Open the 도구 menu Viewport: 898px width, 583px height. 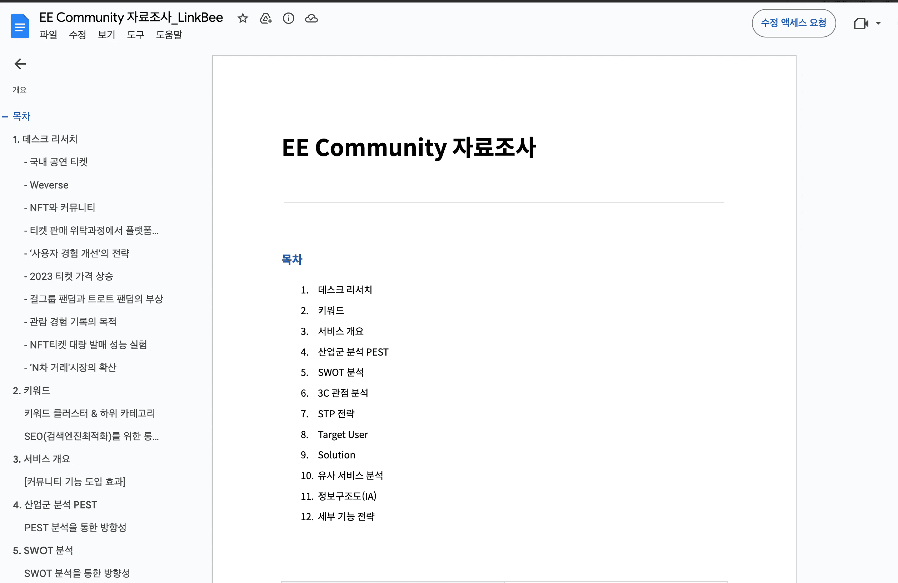(135, 35)
